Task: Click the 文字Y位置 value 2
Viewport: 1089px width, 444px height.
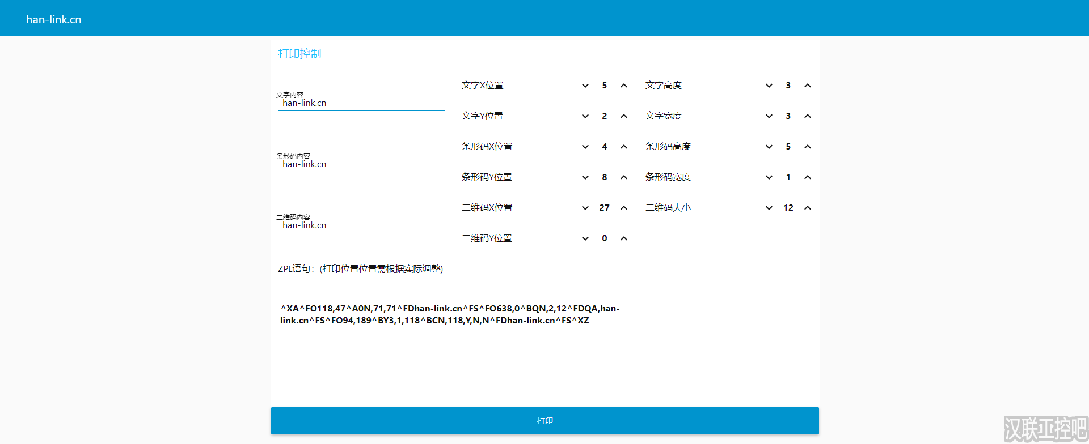Action: click(x=605, y=116)
